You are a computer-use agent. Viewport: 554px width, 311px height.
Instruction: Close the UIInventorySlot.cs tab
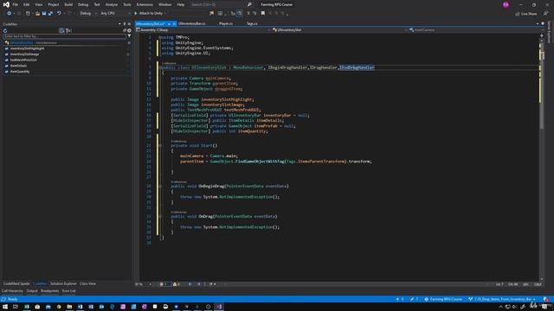174,23
